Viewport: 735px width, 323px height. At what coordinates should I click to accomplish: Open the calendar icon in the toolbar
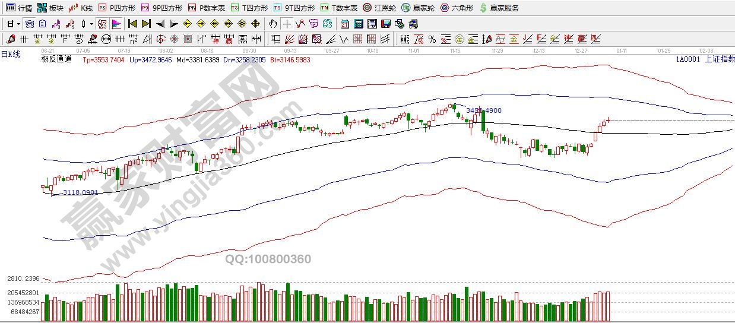pyautogui.click(x=345, y=24)
